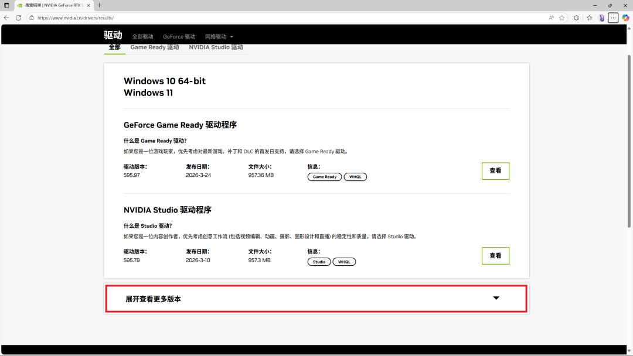Click NVIDIA Studio 驱动程序 heading
The height and width of the screenshot is (356, 633).
[168, 210]
